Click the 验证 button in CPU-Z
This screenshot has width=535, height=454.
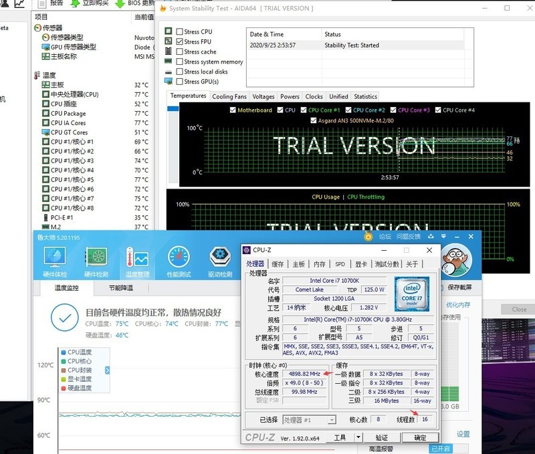(x=383, y=437)
